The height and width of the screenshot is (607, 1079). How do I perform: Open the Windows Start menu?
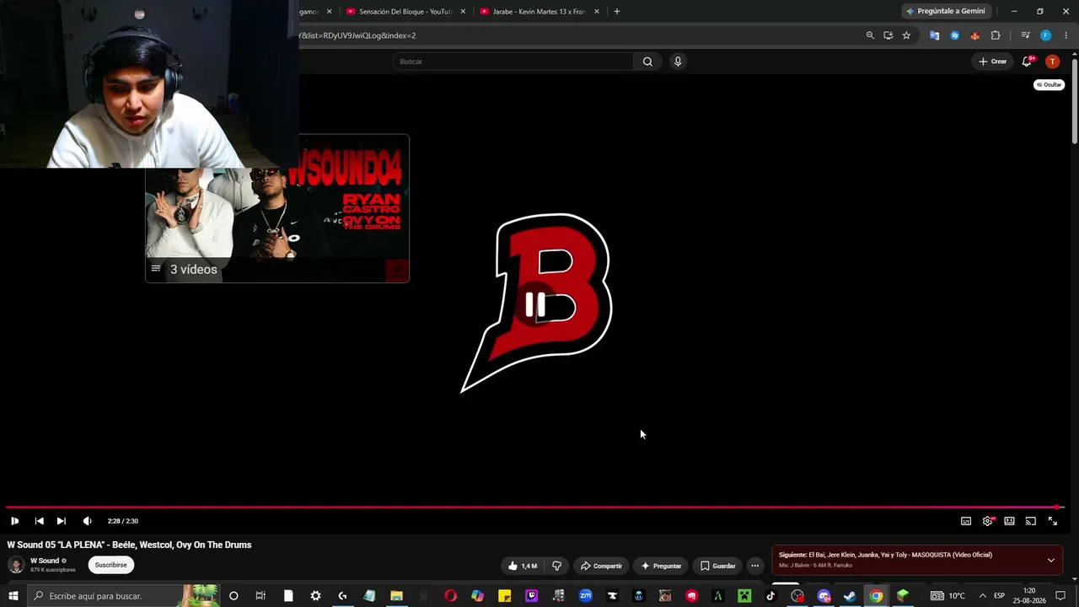point(13,596)
